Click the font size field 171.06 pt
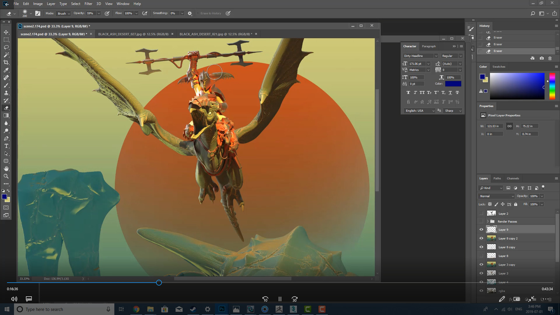 (x=417, y=64)
